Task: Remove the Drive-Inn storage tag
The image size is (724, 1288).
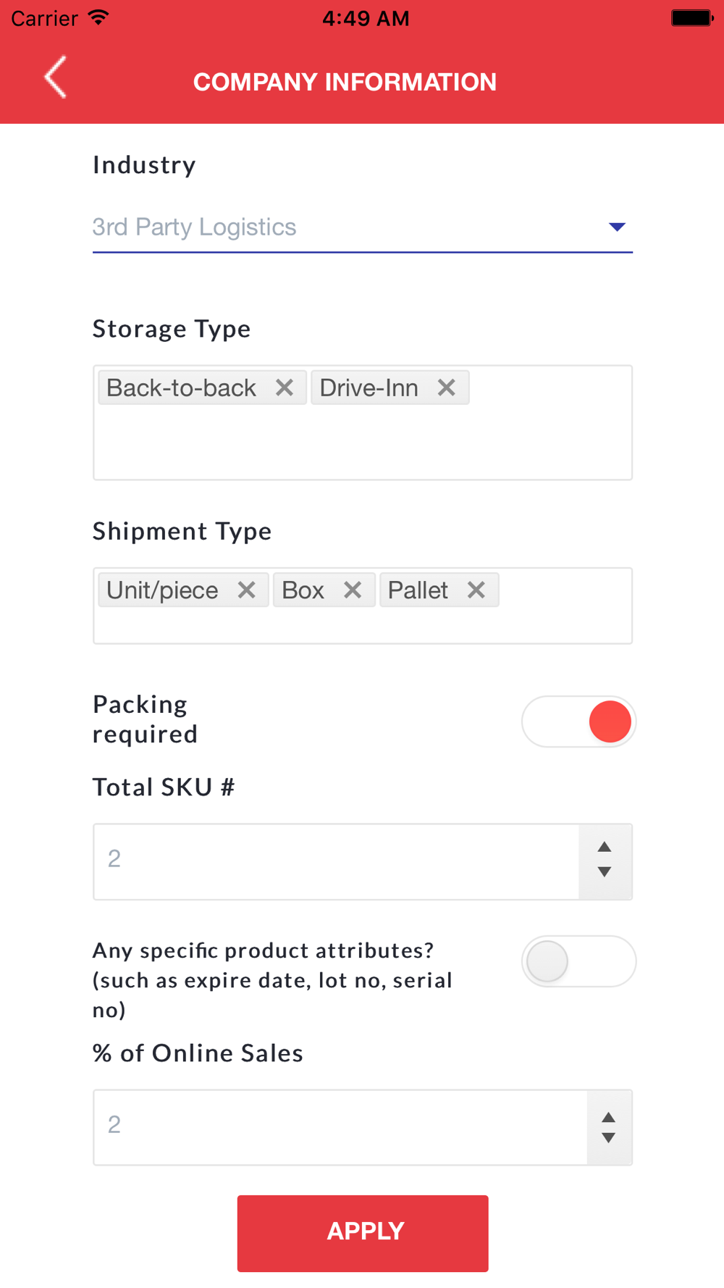Action: tap(447, 388)
